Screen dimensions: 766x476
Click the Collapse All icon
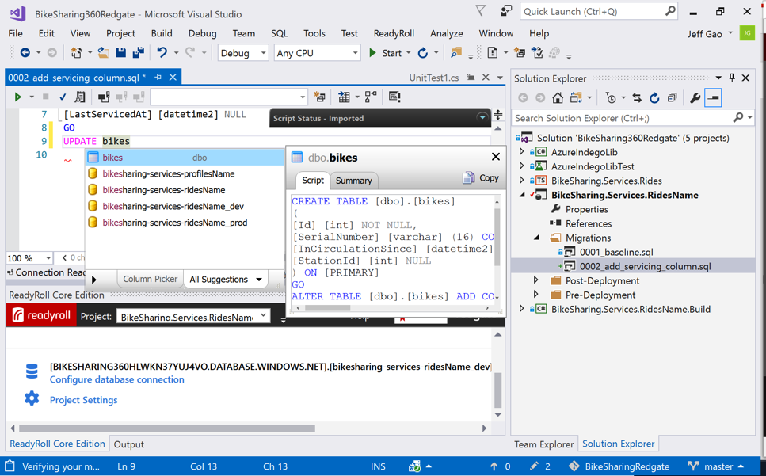coord(673,98)
